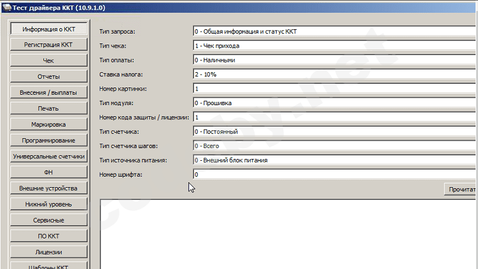
Task: Open the Отчеты section
Action: pyautogui.click(x=49, y=76)
